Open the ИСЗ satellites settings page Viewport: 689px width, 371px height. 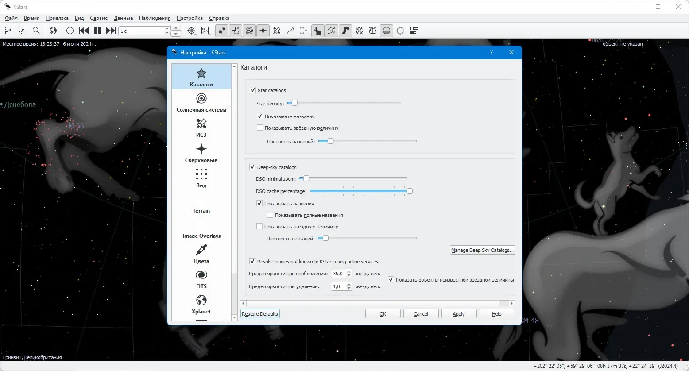pos(201,128)
